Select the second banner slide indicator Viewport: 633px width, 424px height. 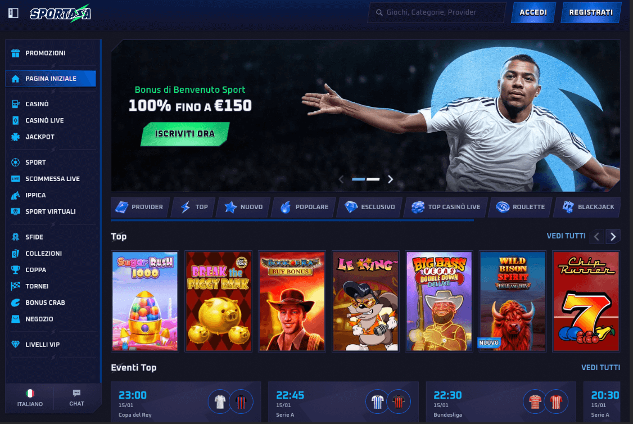click(373, 179)
